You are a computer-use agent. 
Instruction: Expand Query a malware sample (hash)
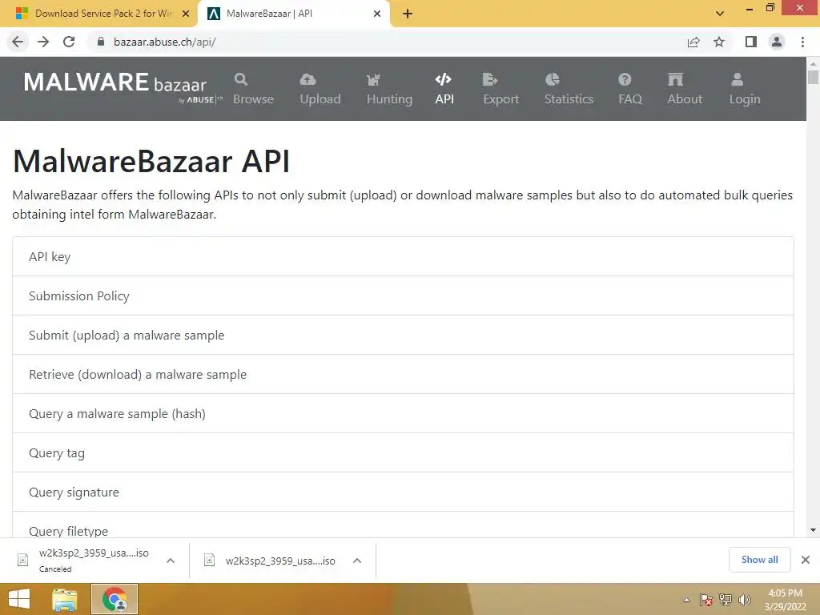[x=404, y=414]
